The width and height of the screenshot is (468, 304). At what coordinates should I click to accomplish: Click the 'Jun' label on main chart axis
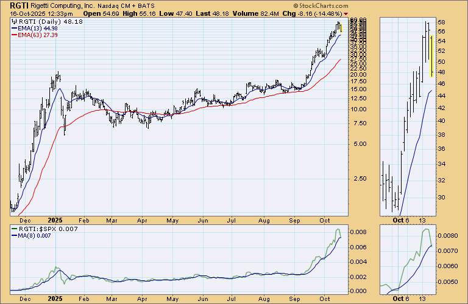click(203, 221)
